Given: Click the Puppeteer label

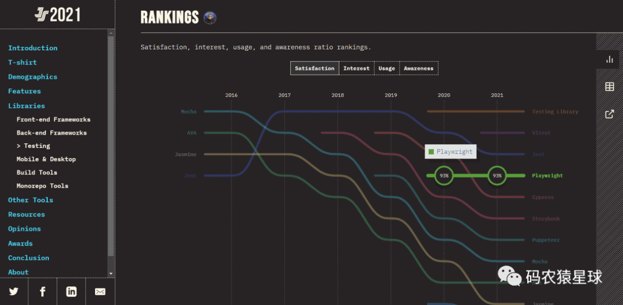Looking at the screenshot, I should [x=546, y=240].
